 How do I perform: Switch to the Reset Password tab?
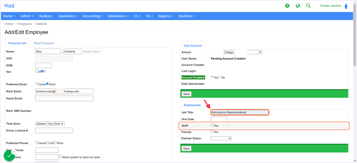(x=44, y=43)
